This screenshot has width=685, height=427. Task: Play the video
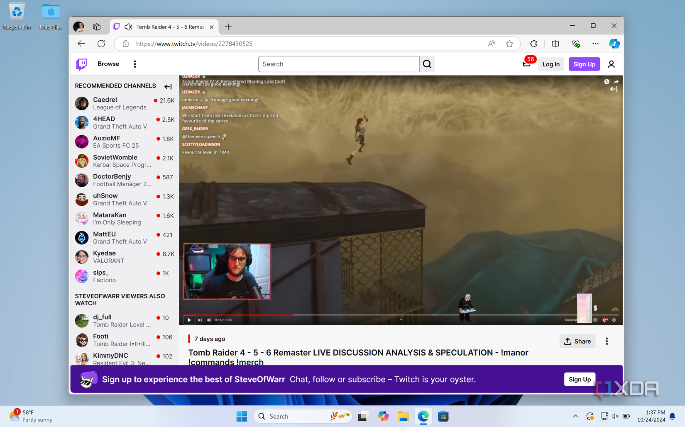[189, 320]
